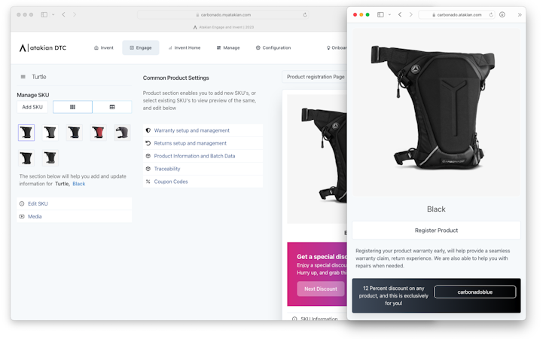Open Invent Home in top navigation
This screenshot has height=339, width=549.
[185, 47]
